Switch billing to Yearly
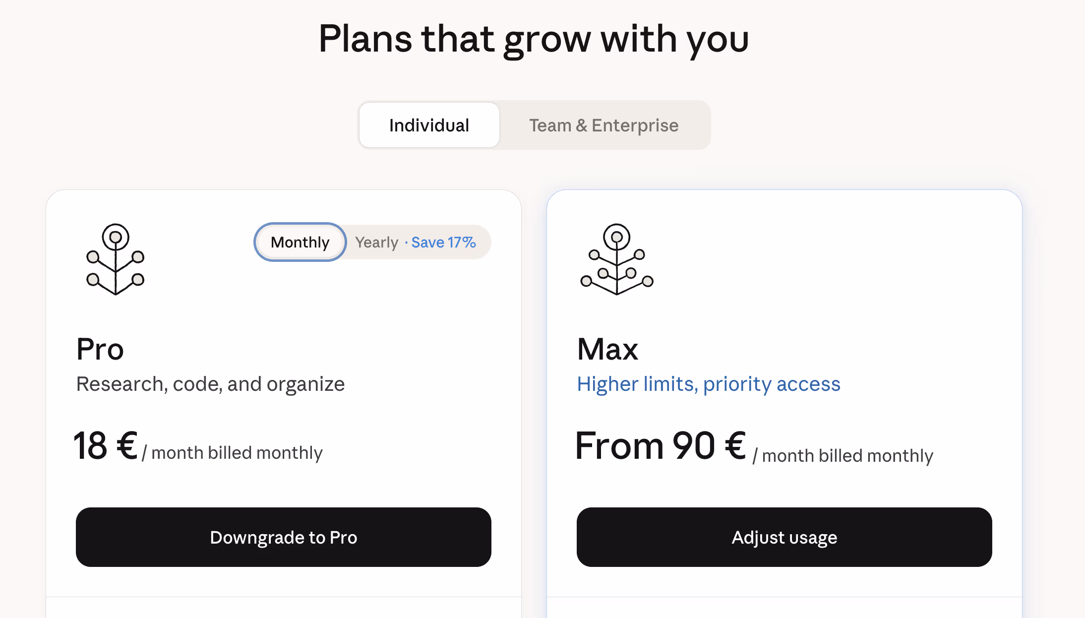Screen dimensions: 1085x618 tap(377, 242)
